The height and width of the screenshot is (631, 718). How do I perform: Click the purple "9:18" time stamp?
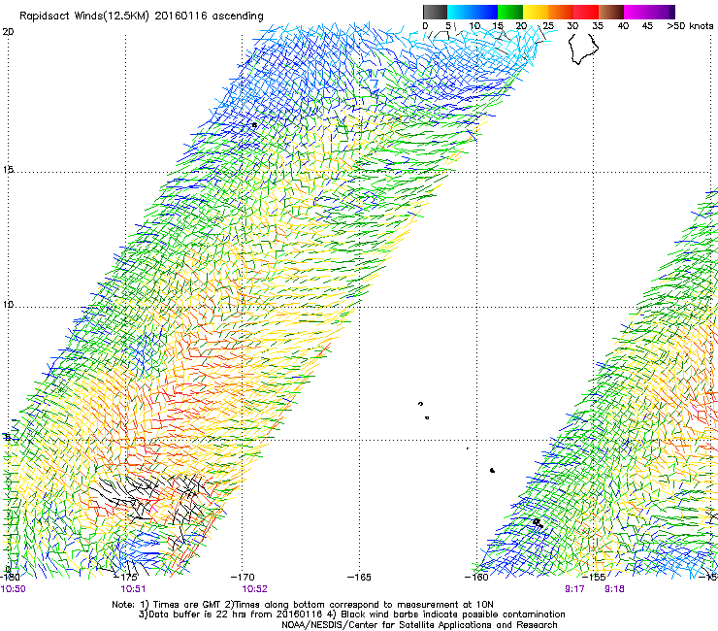tap(614, 589)
